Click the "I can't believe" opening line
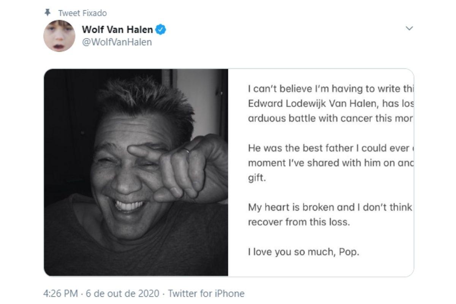Screen dimensions: 456x304 click(330, 89)
